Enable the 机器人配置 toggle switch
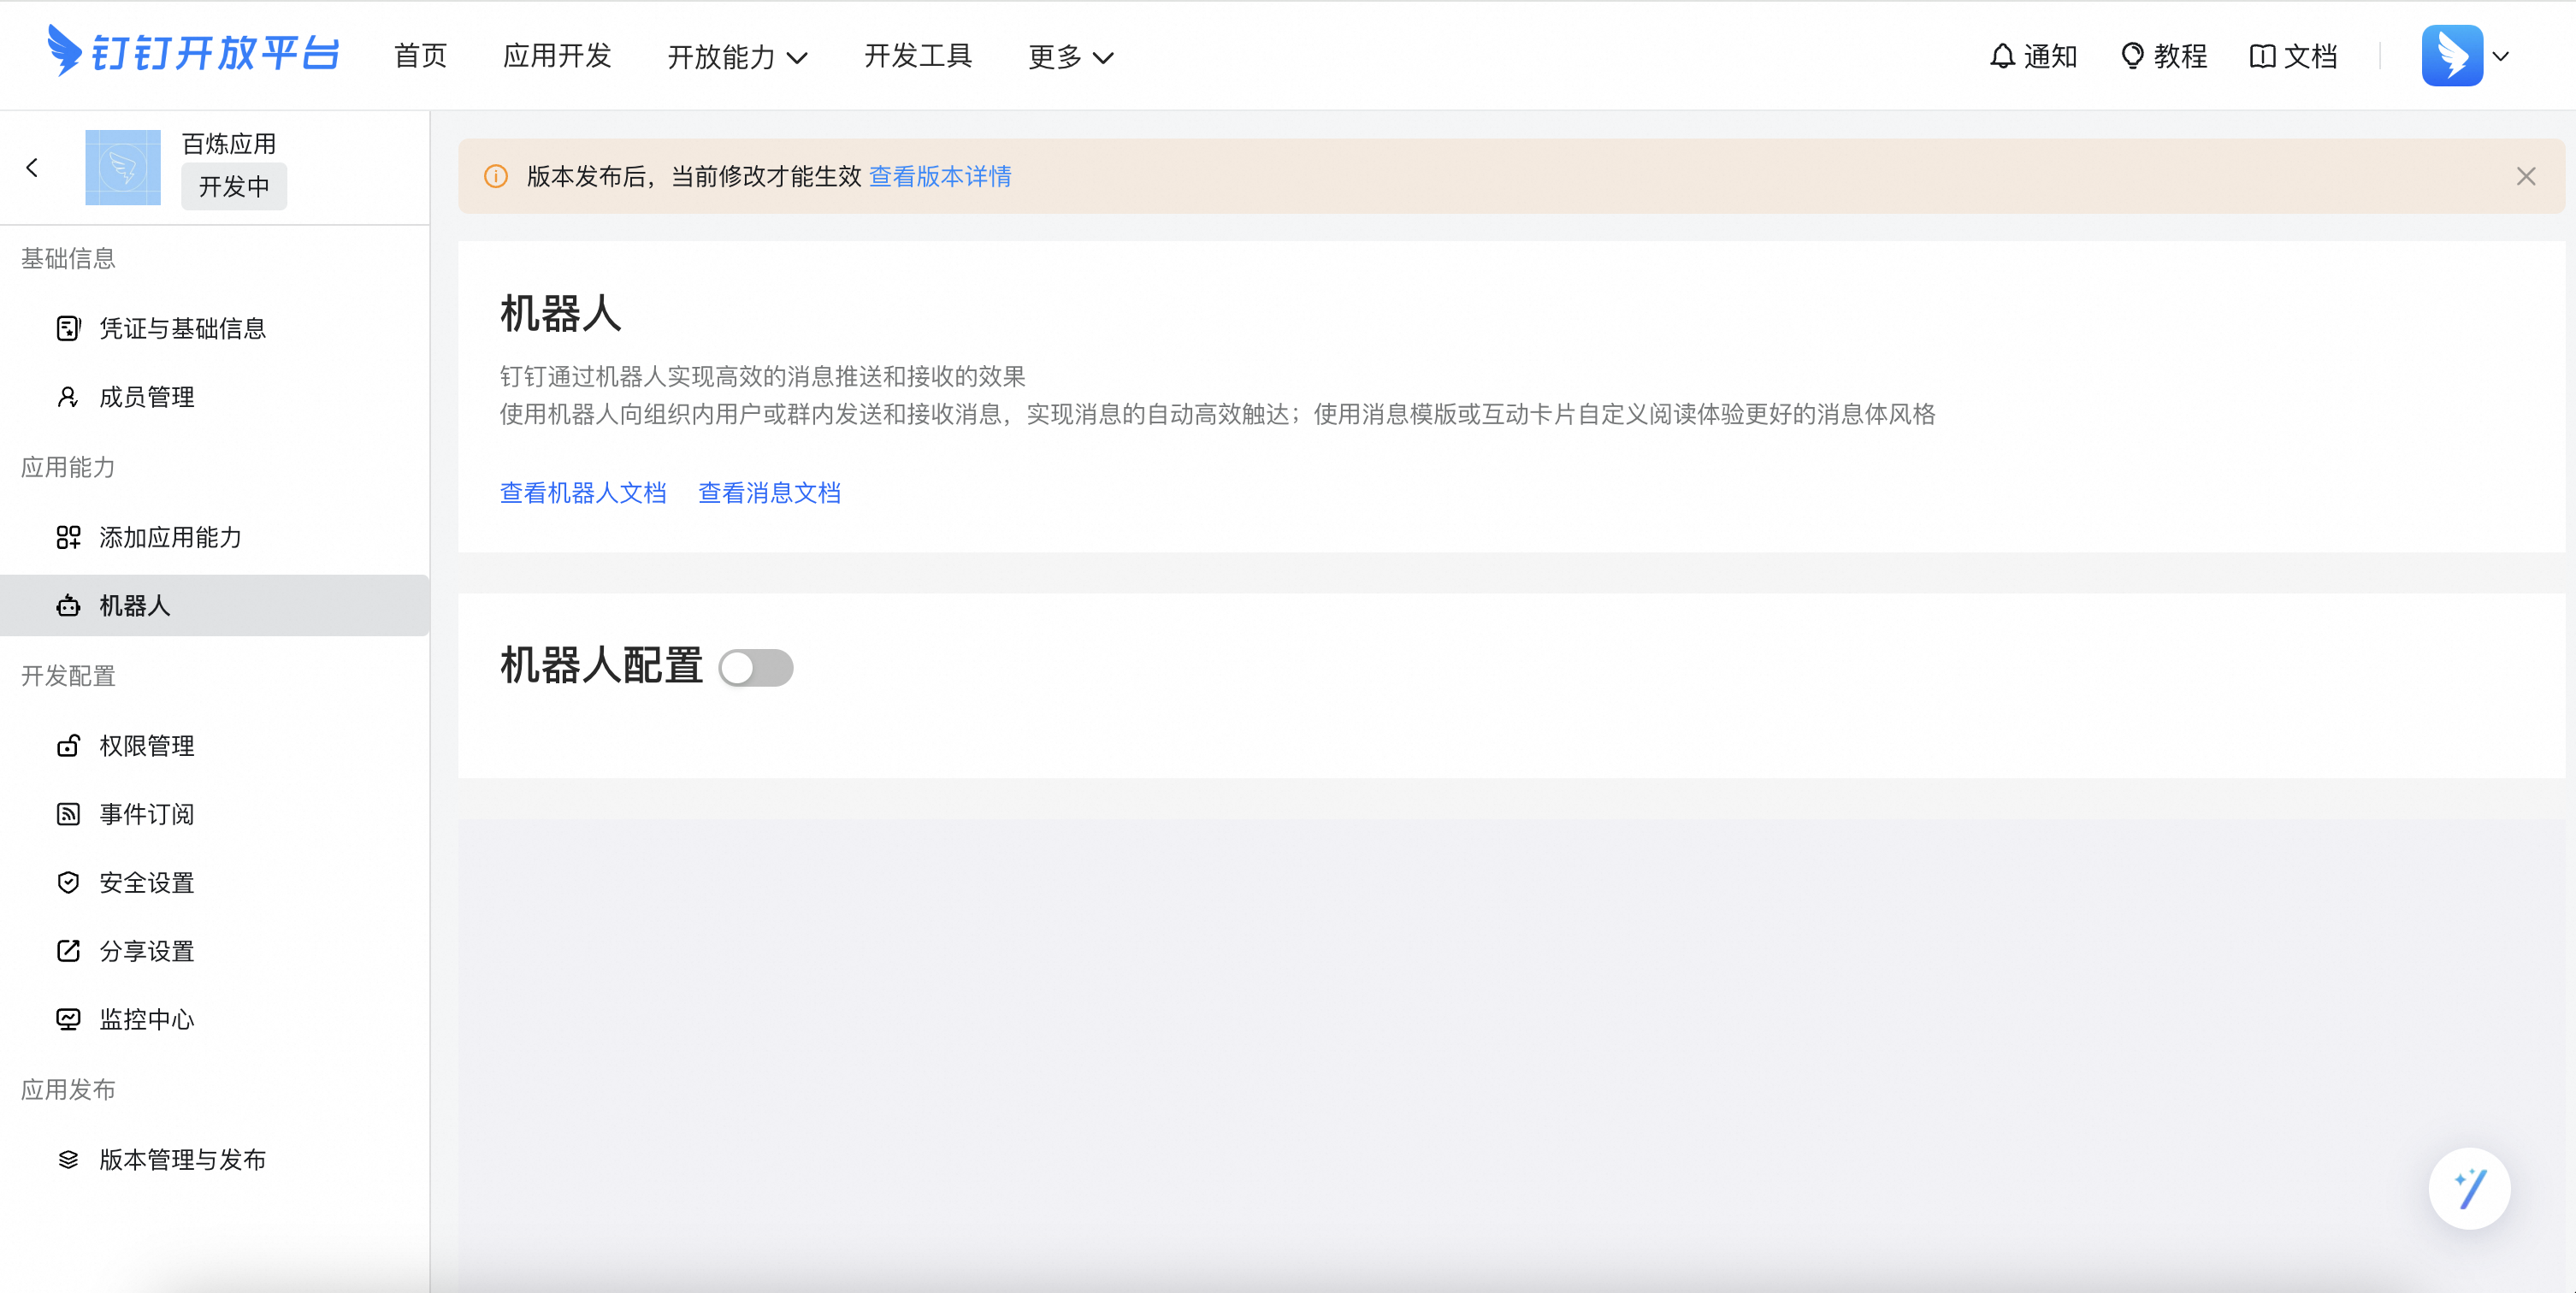This screenshot has height=1293, width=2576. 755,668
